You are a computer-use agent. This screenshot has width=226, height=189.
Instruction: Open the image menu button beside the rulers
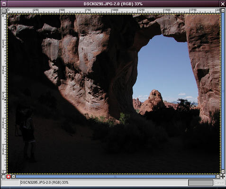pyautogui.click(x=4, y=11)
